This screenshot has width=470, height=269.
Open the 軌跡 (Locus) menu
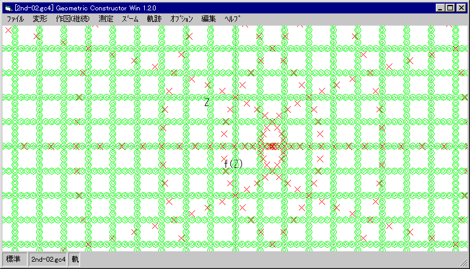[154, 19]
